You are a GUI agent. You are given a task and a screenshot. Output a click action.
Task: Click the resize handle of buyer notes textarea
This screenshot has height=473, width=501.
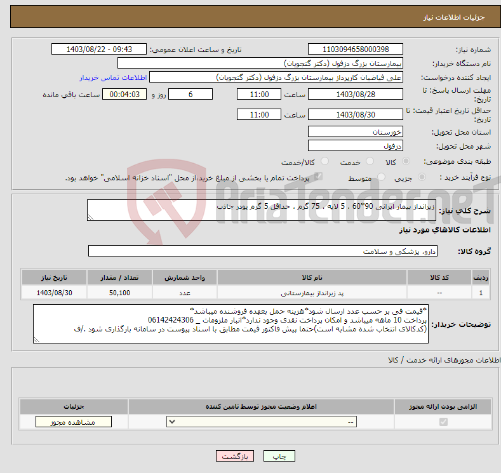point(37,340)
